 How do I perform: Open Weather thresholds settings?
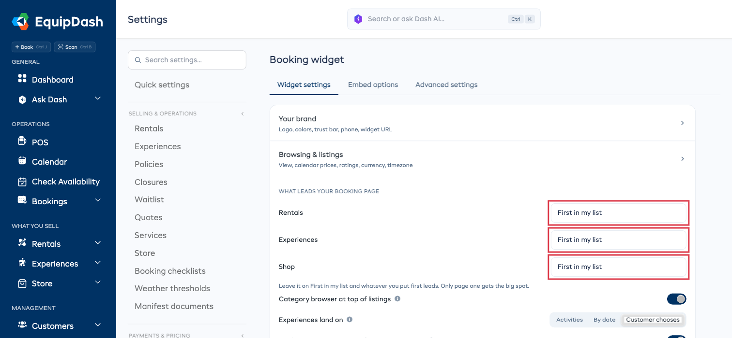pos(172,288)
